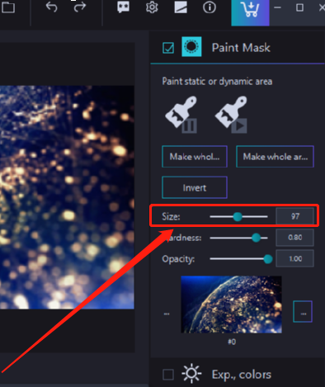Click the Make whol... button on the left
The height and width of the screenshot is (387, 325).
(195, 157)
